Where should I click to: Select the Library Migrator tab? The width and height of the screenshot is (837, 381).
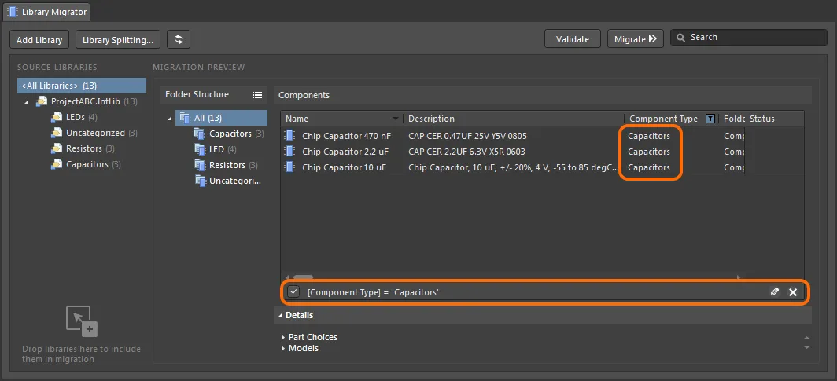46,12
